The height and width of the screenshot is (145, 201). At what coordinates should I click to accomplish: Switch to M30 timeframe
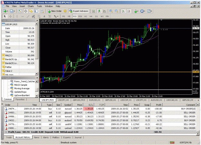[x=80, y=16]
